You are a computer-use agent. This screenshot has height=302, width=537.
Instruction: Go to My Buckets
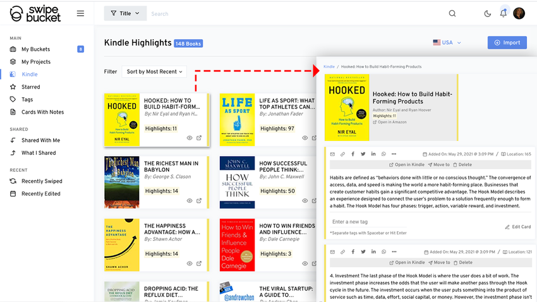(35, 49)
